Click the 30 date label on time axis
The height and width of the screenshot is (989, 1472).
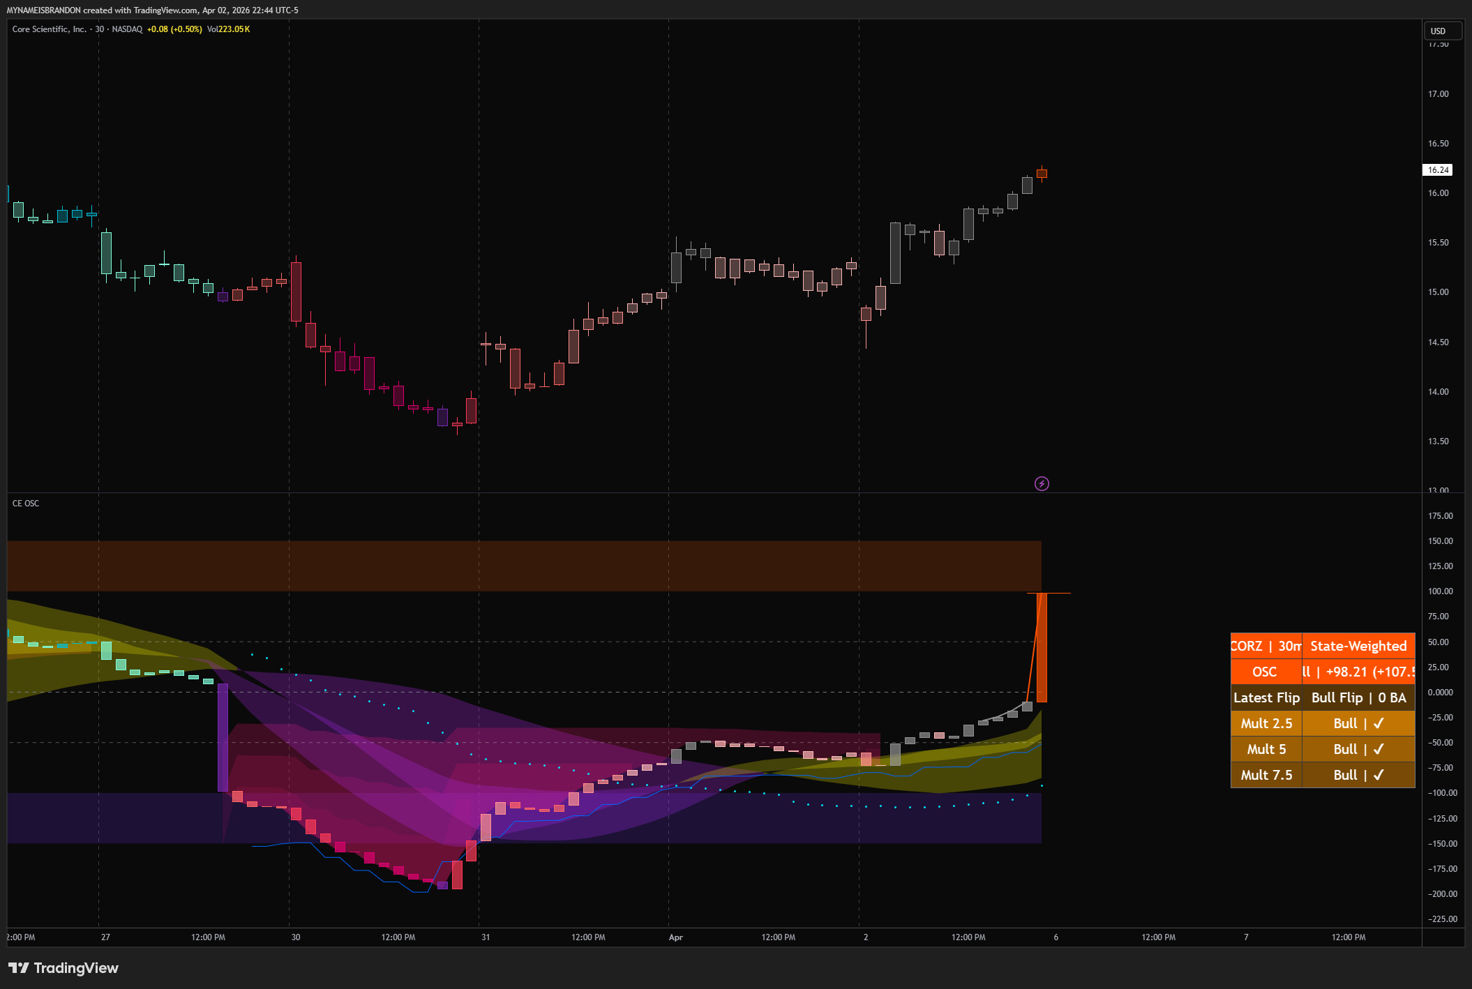296,937
